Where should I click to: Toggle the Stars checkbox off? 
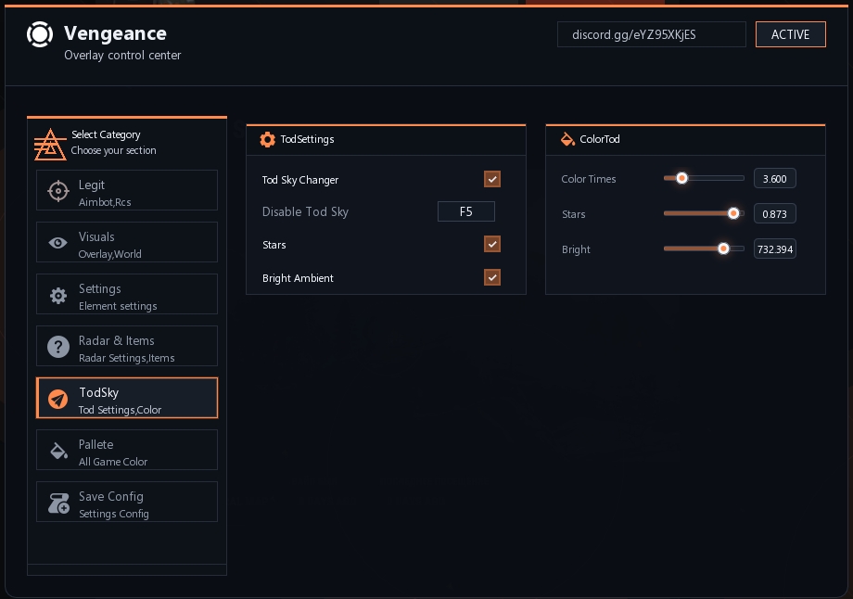click(x=492, y=244)
